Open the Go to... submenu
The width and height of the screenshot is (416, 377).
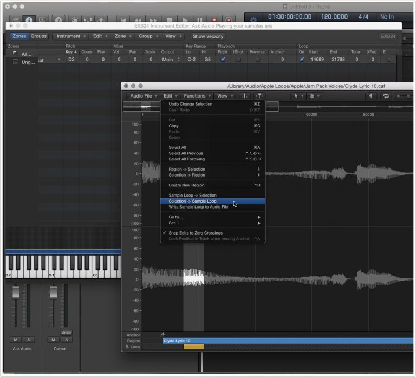click(213, 217)
